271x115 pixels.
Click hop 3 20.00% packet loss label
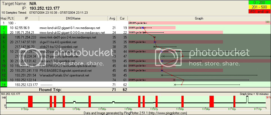137,32
